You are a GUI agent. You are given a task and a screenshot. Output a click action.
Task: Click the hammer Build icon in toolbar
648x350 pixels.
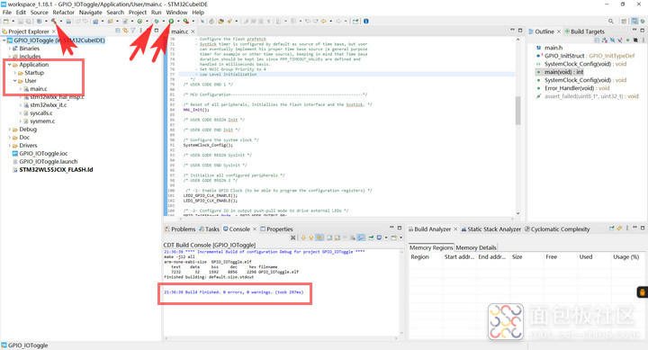click(x=54, y=21)
